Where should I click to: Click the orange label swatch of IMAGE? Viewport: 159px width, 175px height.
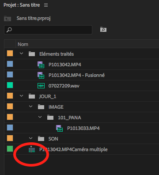coord(10,107)
